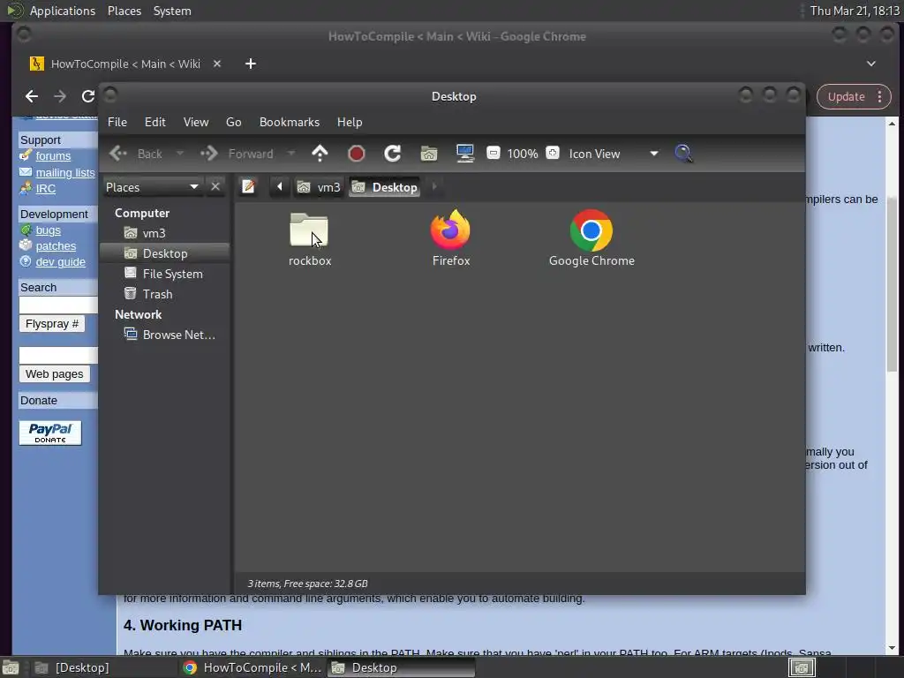Open System menu in top panel
Viewport: 904px width, 678px height.
172,11
